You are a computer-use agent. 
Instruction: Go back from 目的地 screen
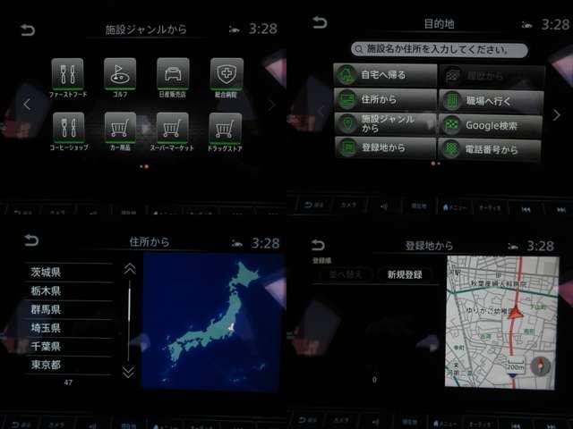click(320, 22)
